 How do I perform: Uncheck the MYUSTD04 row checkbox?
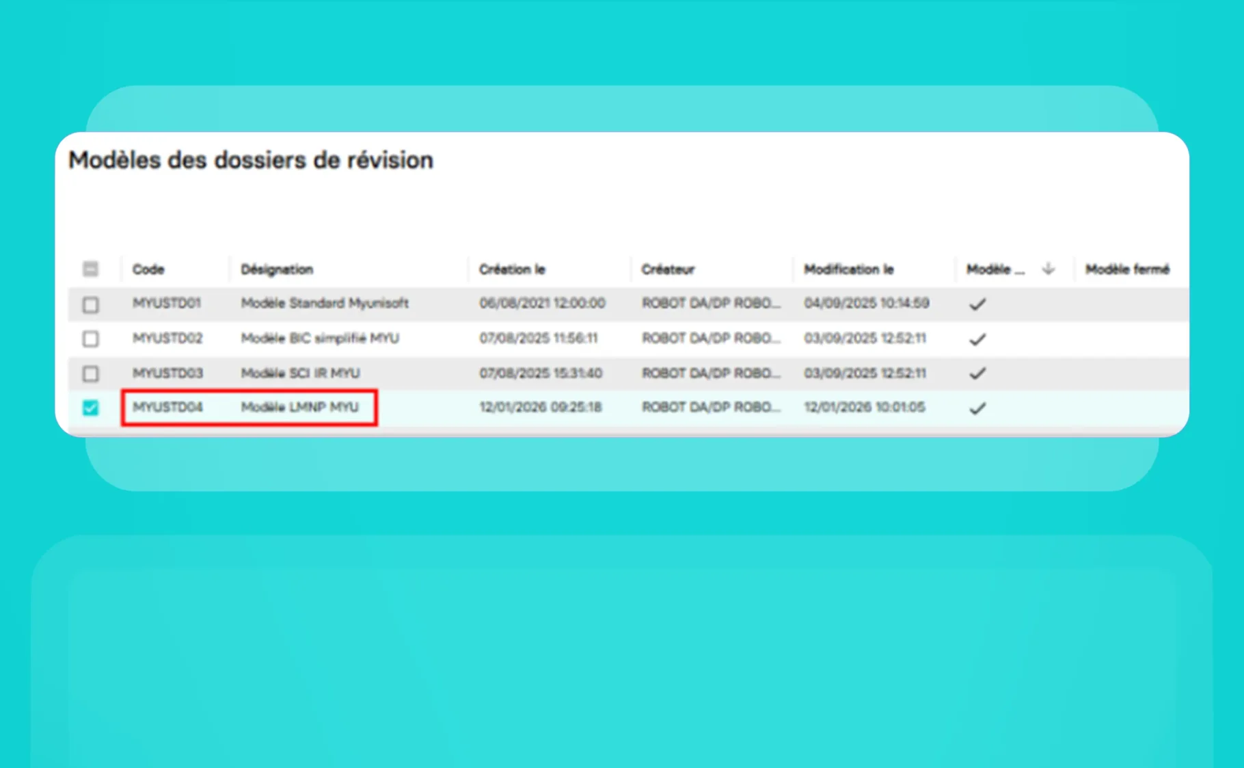90,408
